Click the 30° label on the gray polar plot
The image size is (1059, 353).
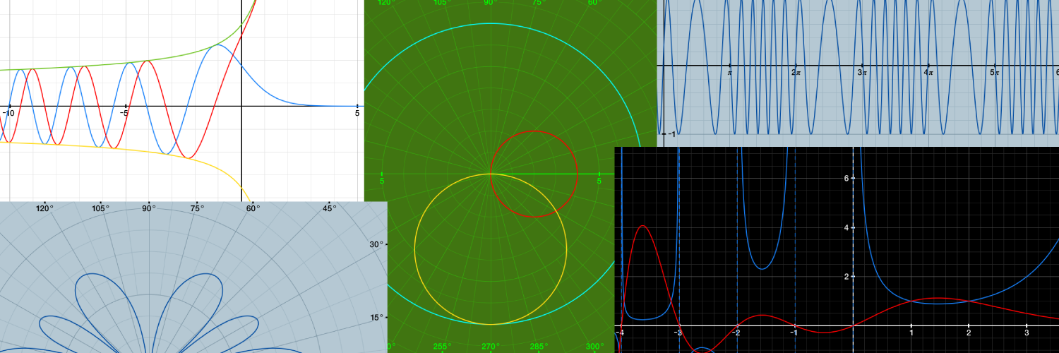point(378,244)
